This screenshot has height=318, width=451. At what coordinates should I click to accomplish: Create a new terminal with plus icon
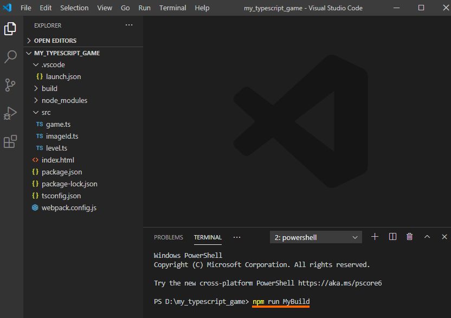point(375,237)
